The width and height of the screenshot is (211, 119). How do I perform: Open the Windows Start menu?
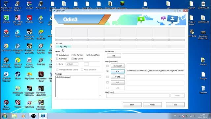[x=4, y=116]
